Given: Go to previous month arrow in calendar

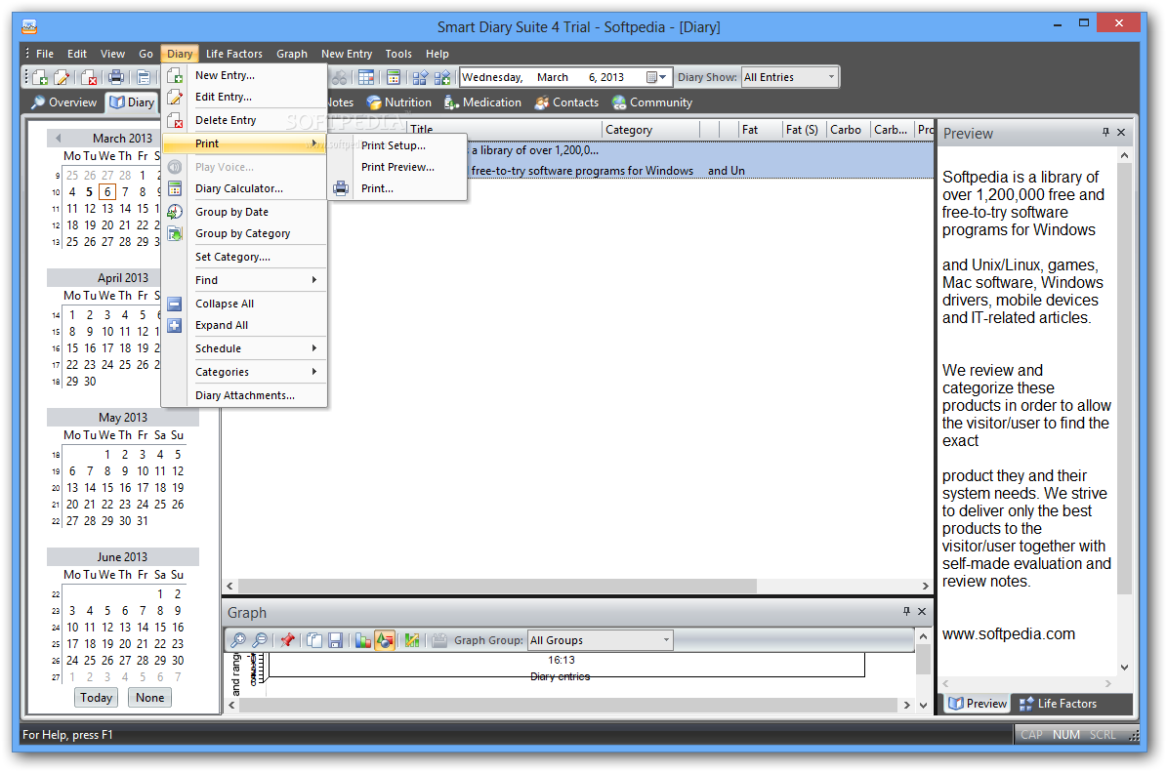Looking at the screenshot, I should pos(58,138).
